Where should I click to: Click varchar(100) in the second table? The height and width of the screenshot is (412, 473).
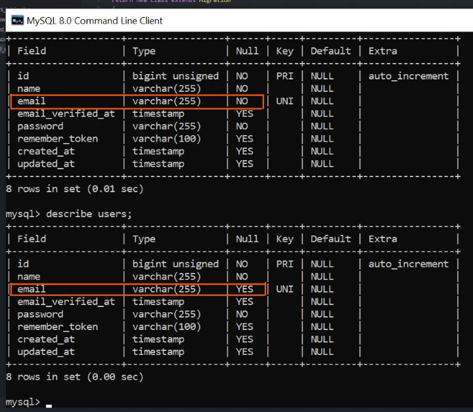click(x=166, y=327)
